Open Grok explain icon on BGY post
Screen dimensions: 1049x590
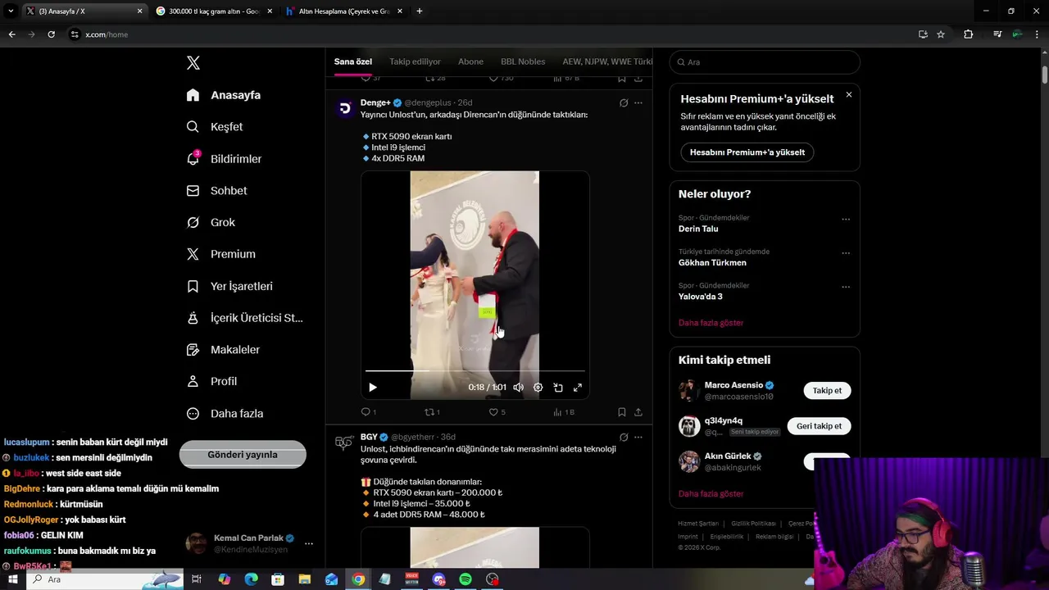tap(623, 438)
